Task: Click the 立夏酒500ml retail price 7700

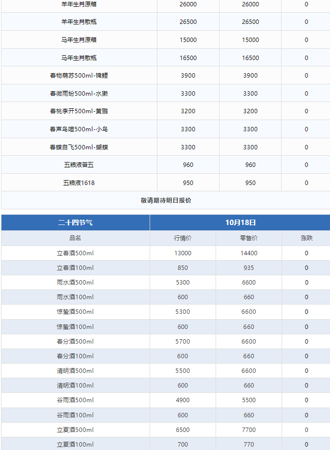Action: coord(249,430)
